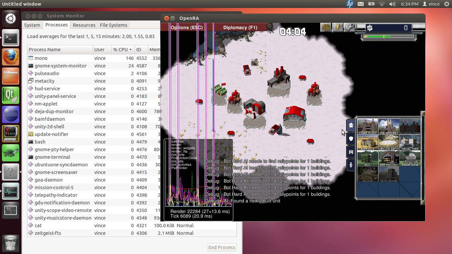Open the Buildings production tab (house icon)
Screen dimensions: 452x254
(351, 125)
